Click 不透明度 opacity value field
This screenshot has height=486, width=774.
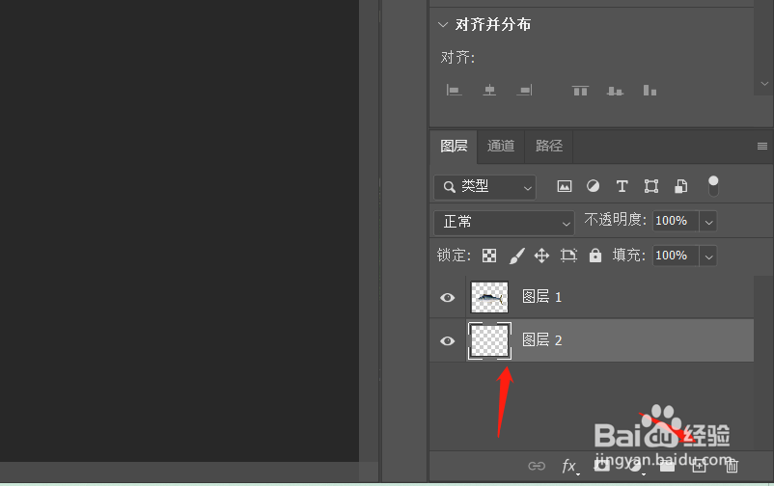676,221
